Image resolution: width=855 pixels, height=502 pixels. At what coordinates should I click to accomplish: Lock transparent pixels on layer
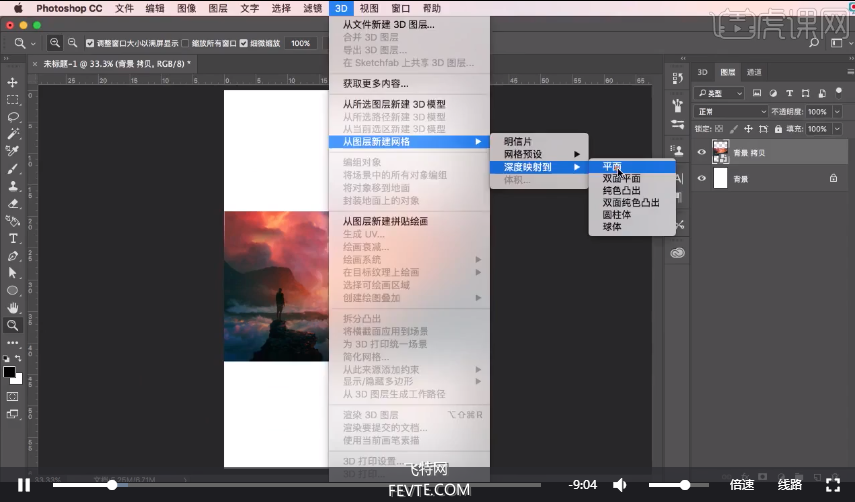pos(719,129)
